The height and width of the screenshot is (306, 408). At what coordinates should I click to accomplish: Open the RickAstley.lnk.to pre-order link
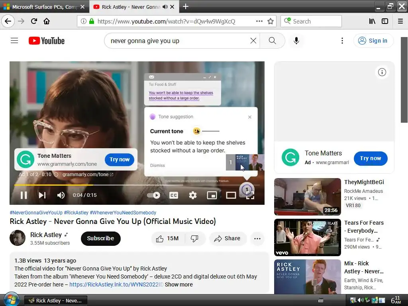click(x=116, y=284)
